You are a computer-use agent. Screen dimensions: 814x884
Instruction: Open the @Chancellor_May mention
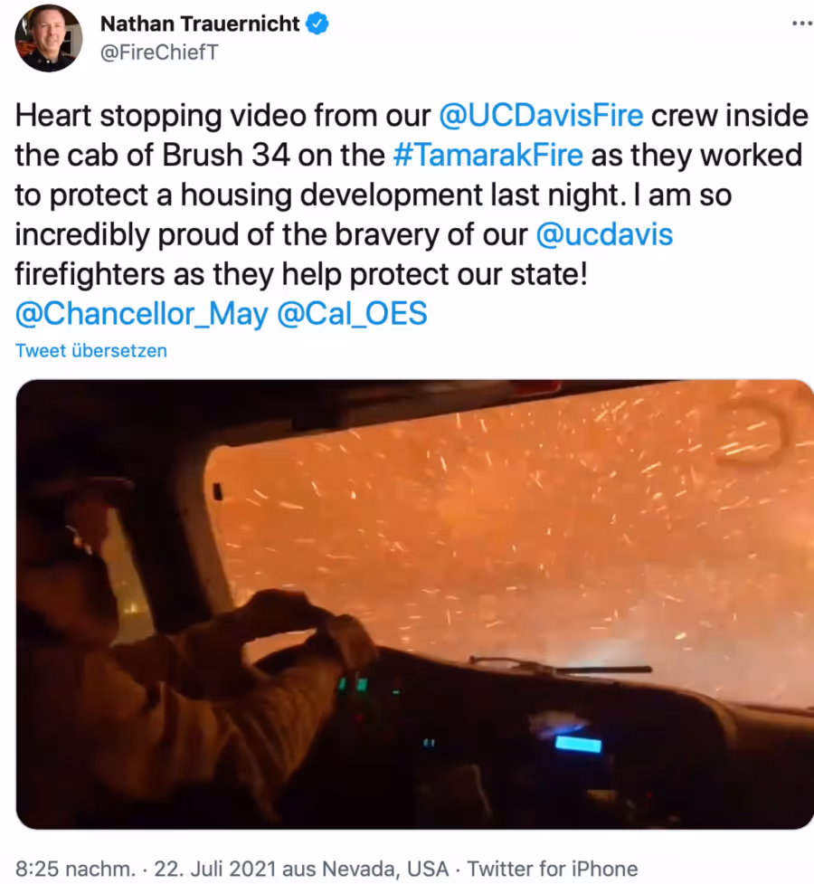(x=141, y=314)
